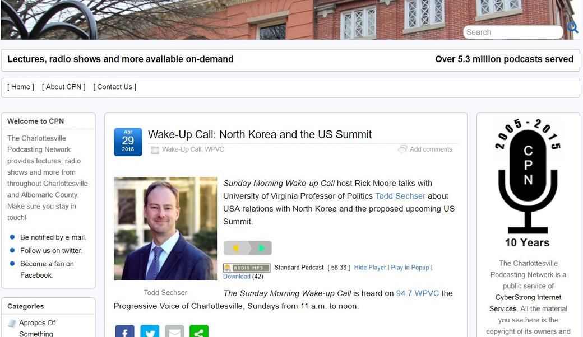
Task: Click the grey email share icon
Action: (x=174, y=331)
